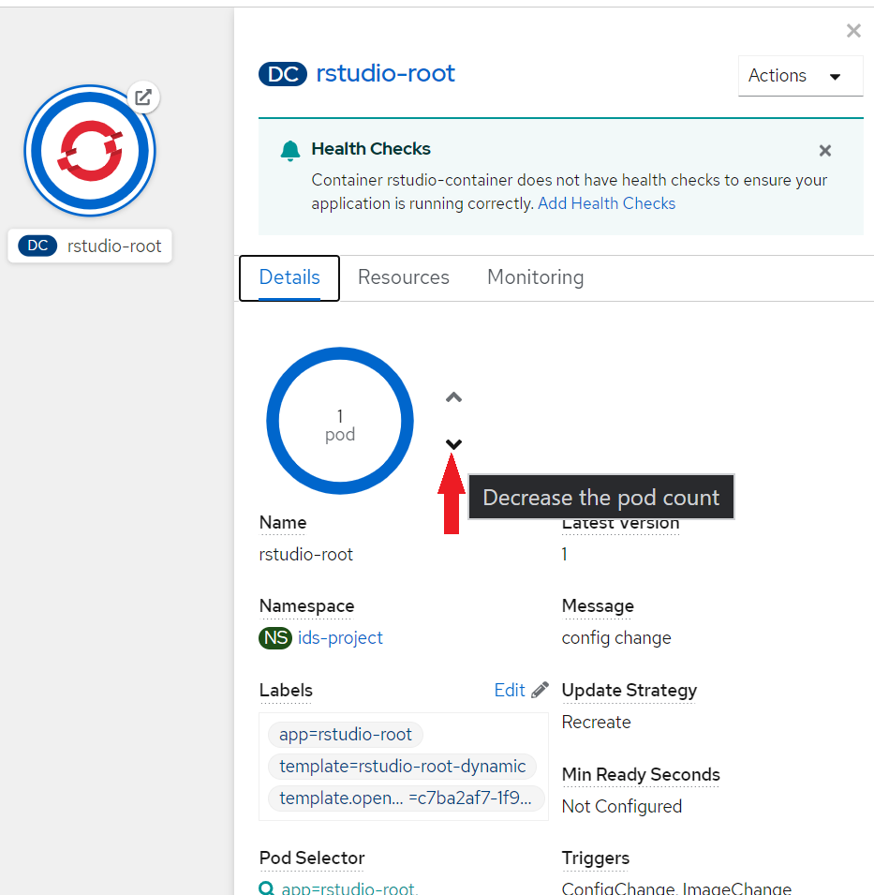Click the DC rstudio-root node label
The image size is (874, 895).
[x=90, y=246]
